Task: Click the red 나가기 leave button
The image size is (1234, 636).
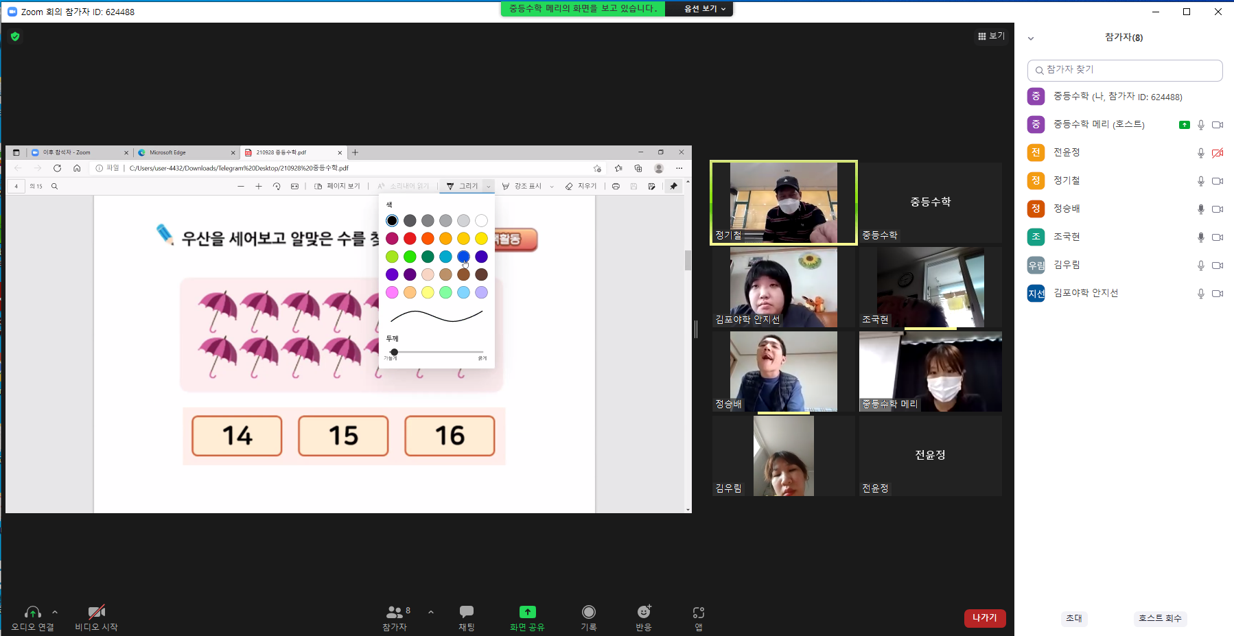Action: (985, 618)
